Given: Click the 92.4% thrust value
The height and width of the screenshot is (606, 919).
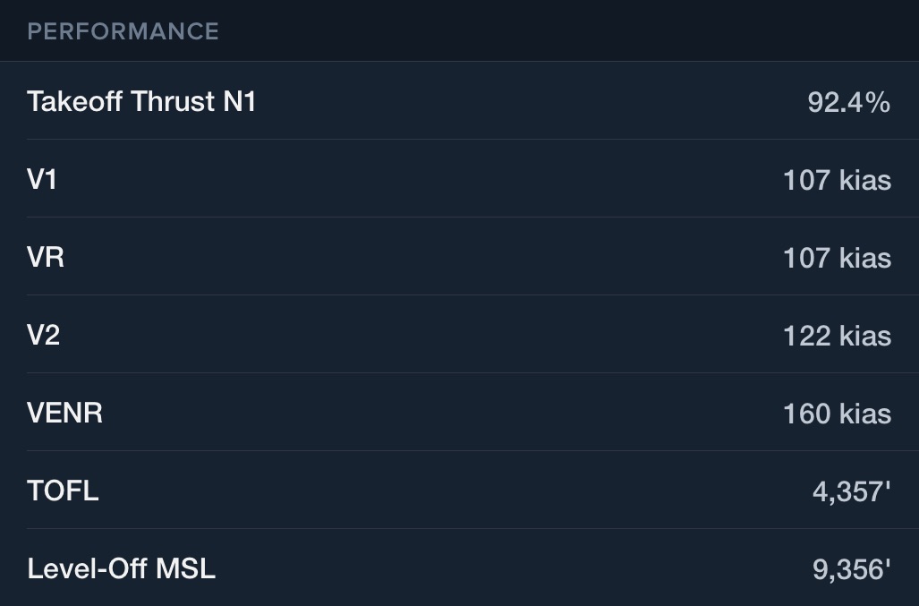Looking at the screenshot, I should click(x=849, y=103).
